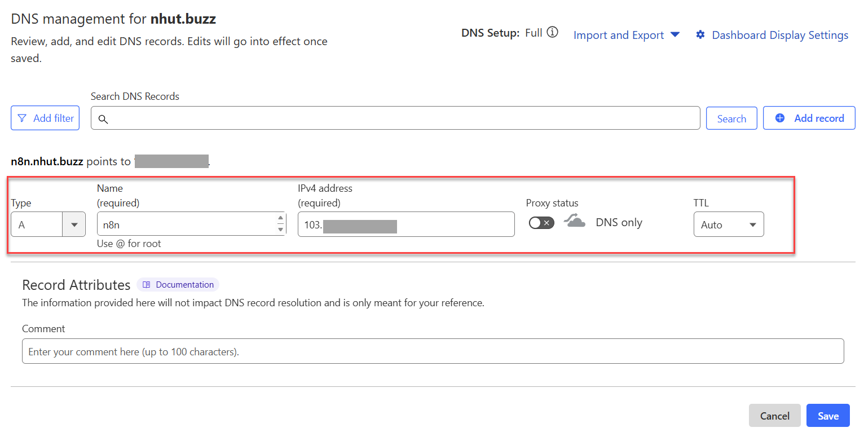Click the 'Use @ for root' hint
Viewport: 864px width, 432px height.
(129, 244)
